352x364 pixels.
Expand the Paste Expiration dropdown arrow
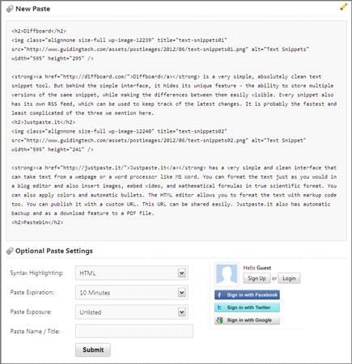click(182, 293)
